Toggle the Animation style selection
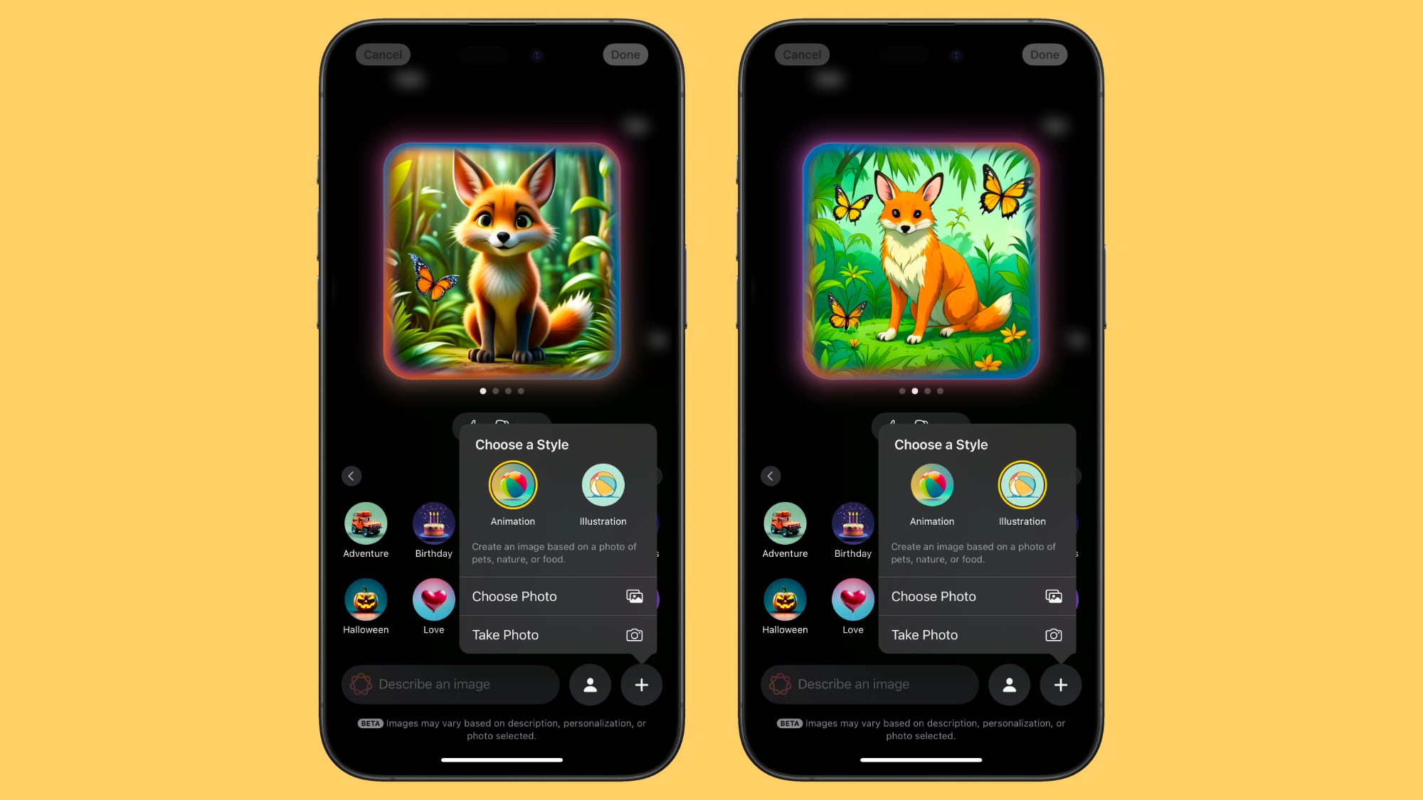The width and height of the screenshot is (1423, 800). [x=512, y=486]
